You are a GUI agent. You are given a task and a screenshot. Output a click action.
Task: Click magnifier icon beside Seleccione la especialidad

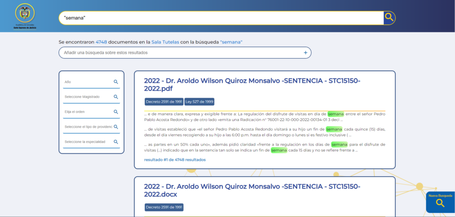[116, 142]
